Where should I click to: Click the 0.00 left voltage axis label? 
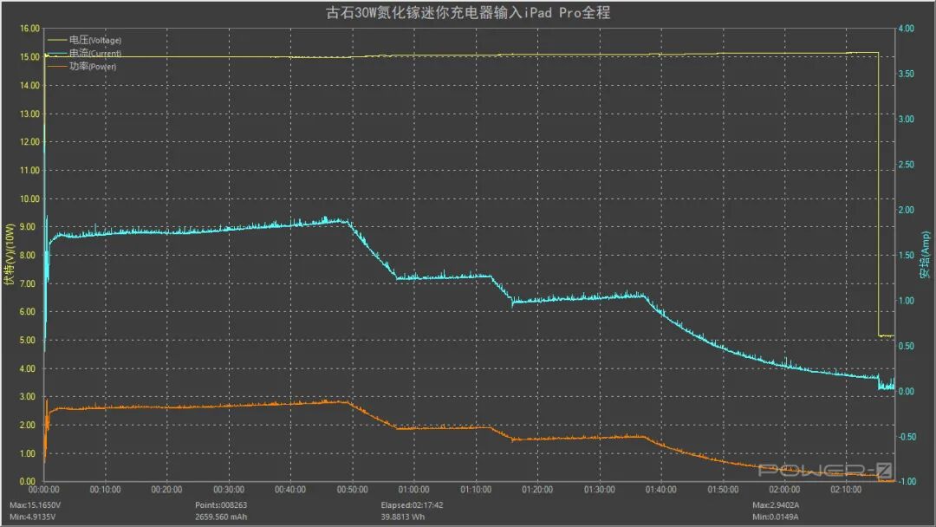tap(28, 481)
